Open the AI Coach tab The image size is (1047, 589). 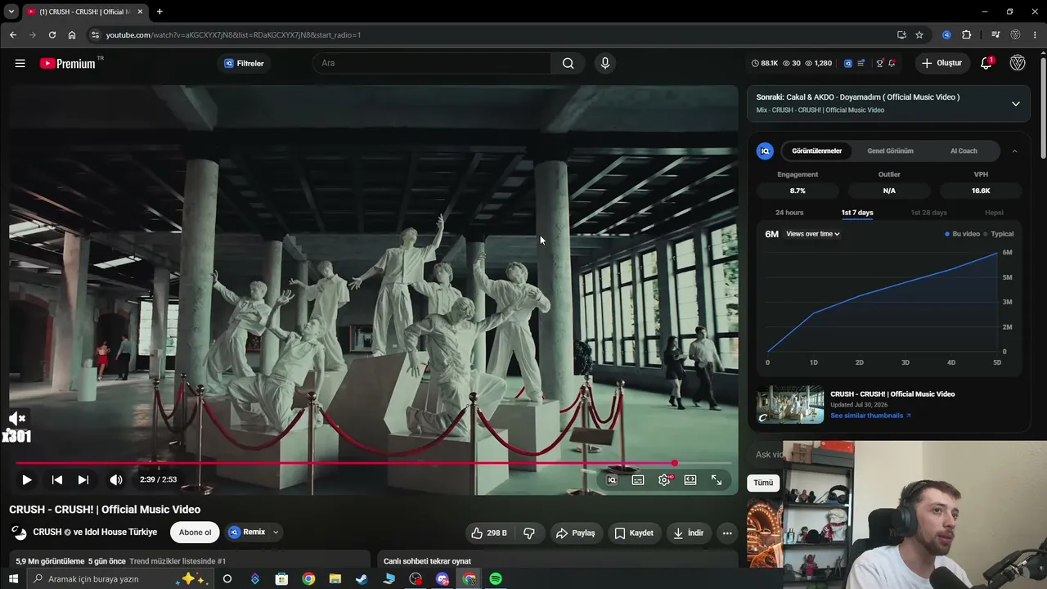point(964,151)
